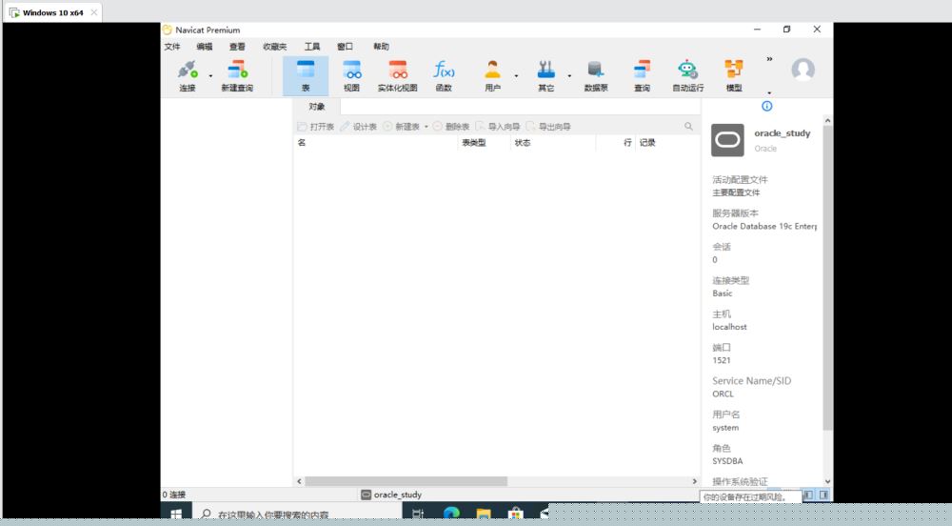Show general info via the blue info icon
This screenshot has width=952, height=526.
point(767,106)
